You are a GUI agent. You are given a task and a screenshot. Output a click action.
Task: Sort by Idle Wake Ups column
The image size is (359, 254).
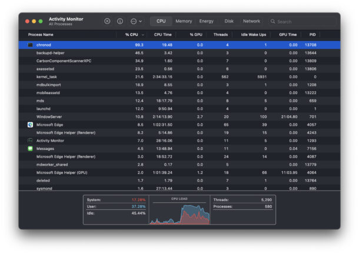(x=254, y=35)
